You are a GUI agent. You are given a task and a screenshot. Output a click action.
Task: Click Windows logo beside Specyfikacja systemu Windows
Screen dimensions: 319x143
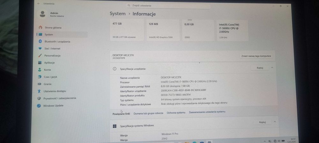pos(115,126)
